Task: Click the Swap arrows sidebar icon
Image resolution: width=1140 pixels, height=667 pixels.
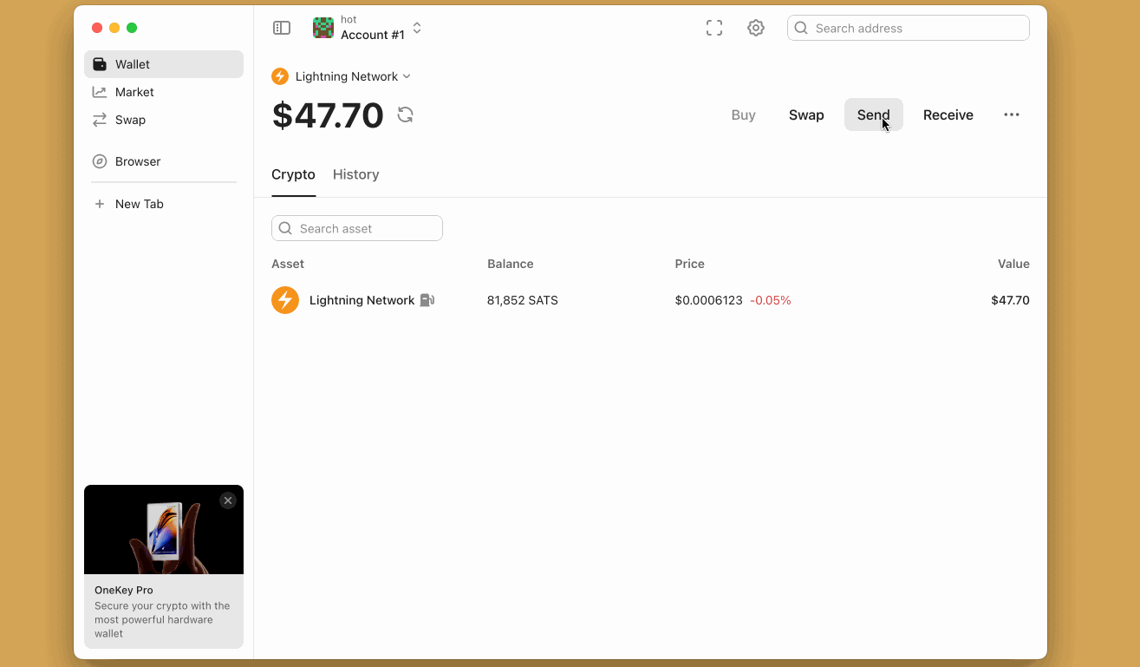Action: pyautogui.click(x=100, y=120)
